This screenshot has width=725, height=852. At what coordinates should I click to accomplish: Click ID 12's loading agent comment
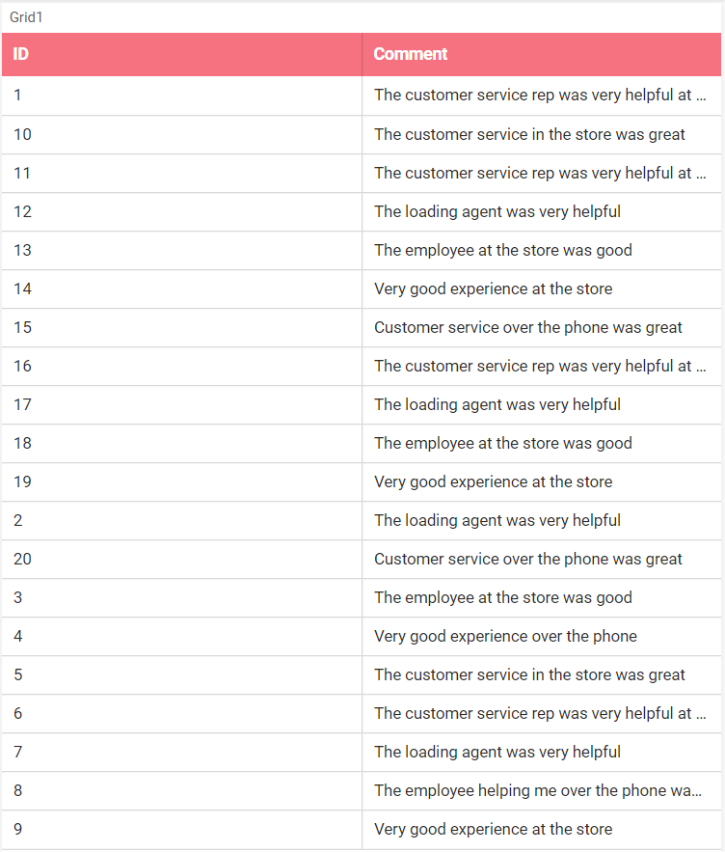tap(497, 212)
